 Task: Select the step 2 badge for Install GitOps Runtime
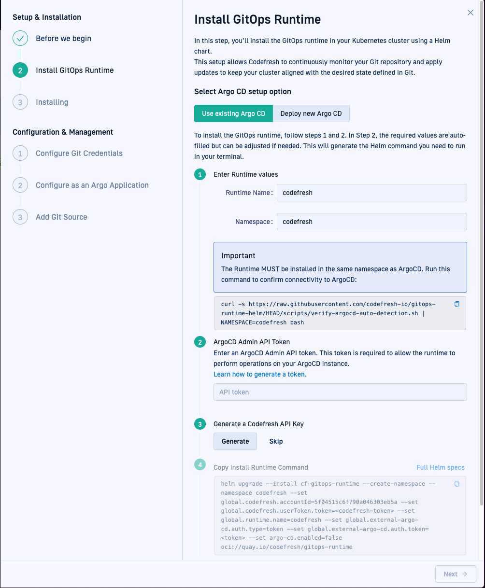(x=20, y=70)
